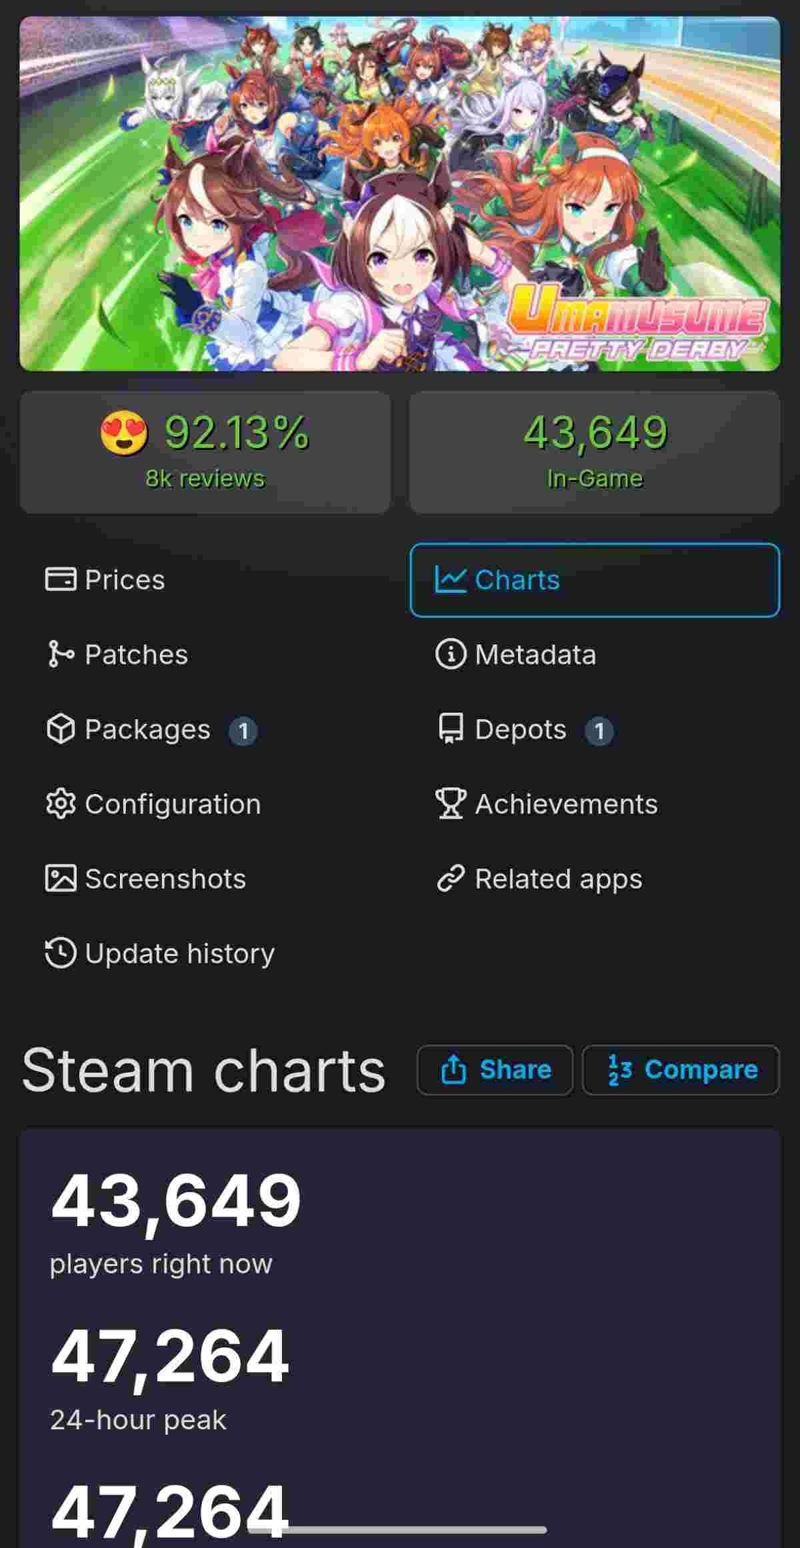The image size is (800, 1548).
Task: Click the Packages count badge
Action: coord(243,731)
